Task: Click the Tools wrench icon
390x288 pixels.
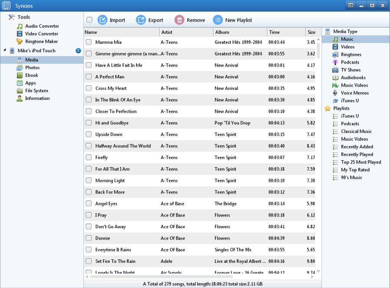Action: 11,17
